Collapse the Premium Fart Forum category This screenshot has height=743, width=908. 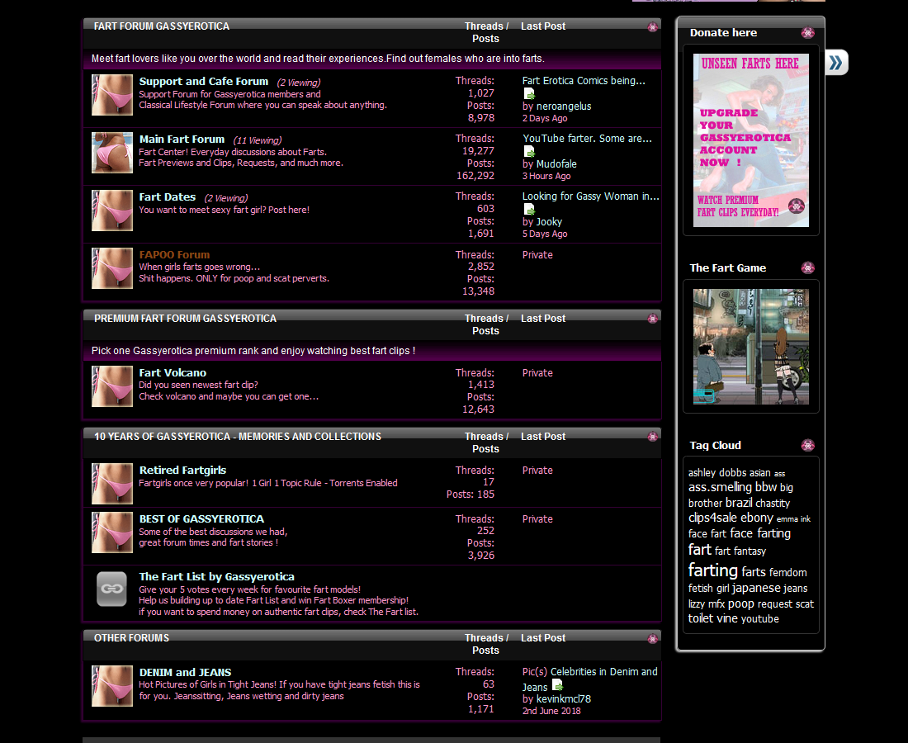pos(653,319)
